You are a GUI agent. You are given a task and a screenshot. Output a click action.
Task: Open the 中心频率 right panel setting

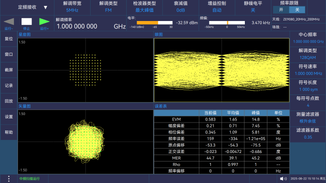308,38
